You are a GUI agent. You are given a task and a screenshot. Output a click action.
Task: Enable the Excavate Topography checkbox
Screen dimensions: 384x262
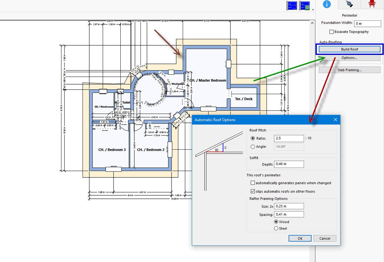pos(332,32)
